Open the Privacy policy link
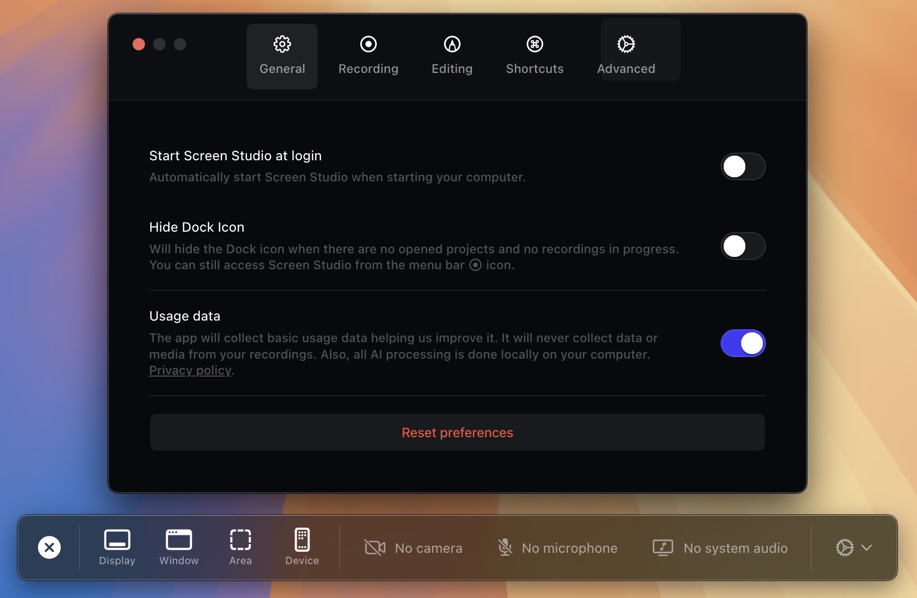This screenshot has height=598, width=917. coord(190,370)
